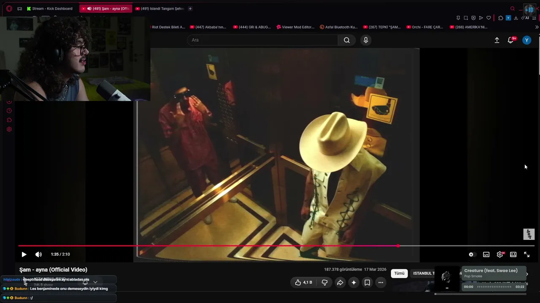Open the YouTube account avatar menu

point(526,40)
